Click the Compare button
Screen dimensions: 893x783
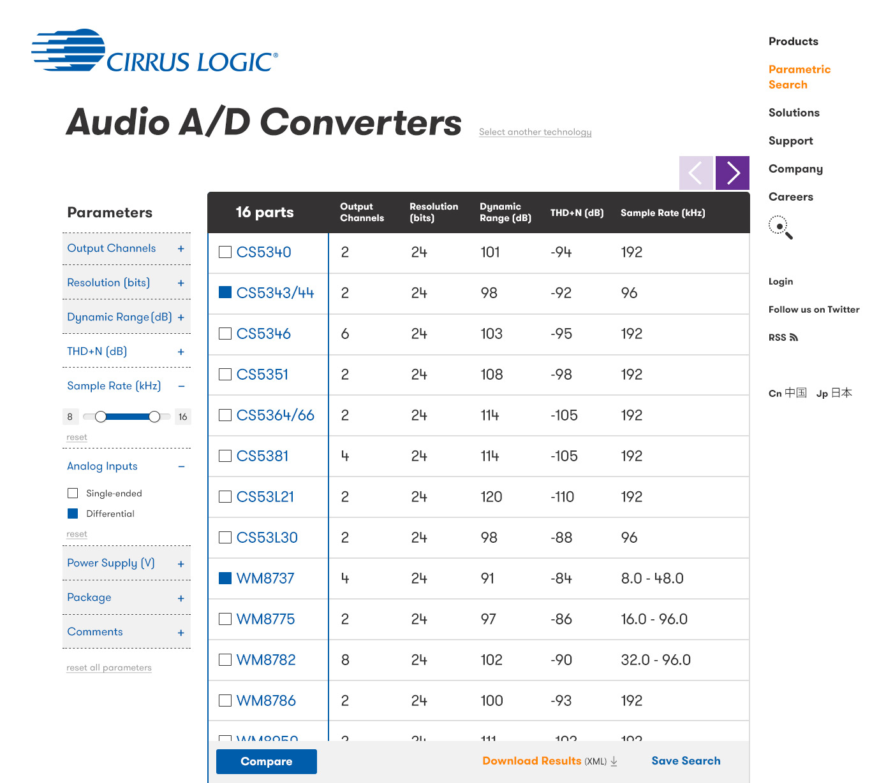pos(267,761)
